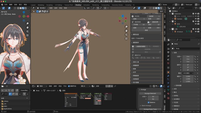
Task: Switch to the Layout workspace tab
Action: tap(33, 5)
